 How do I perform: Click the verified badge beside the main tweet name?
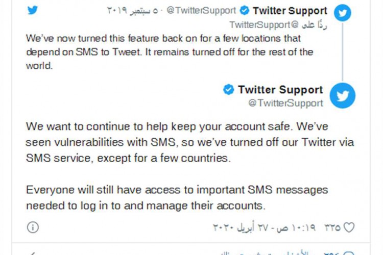coord(229,90)
